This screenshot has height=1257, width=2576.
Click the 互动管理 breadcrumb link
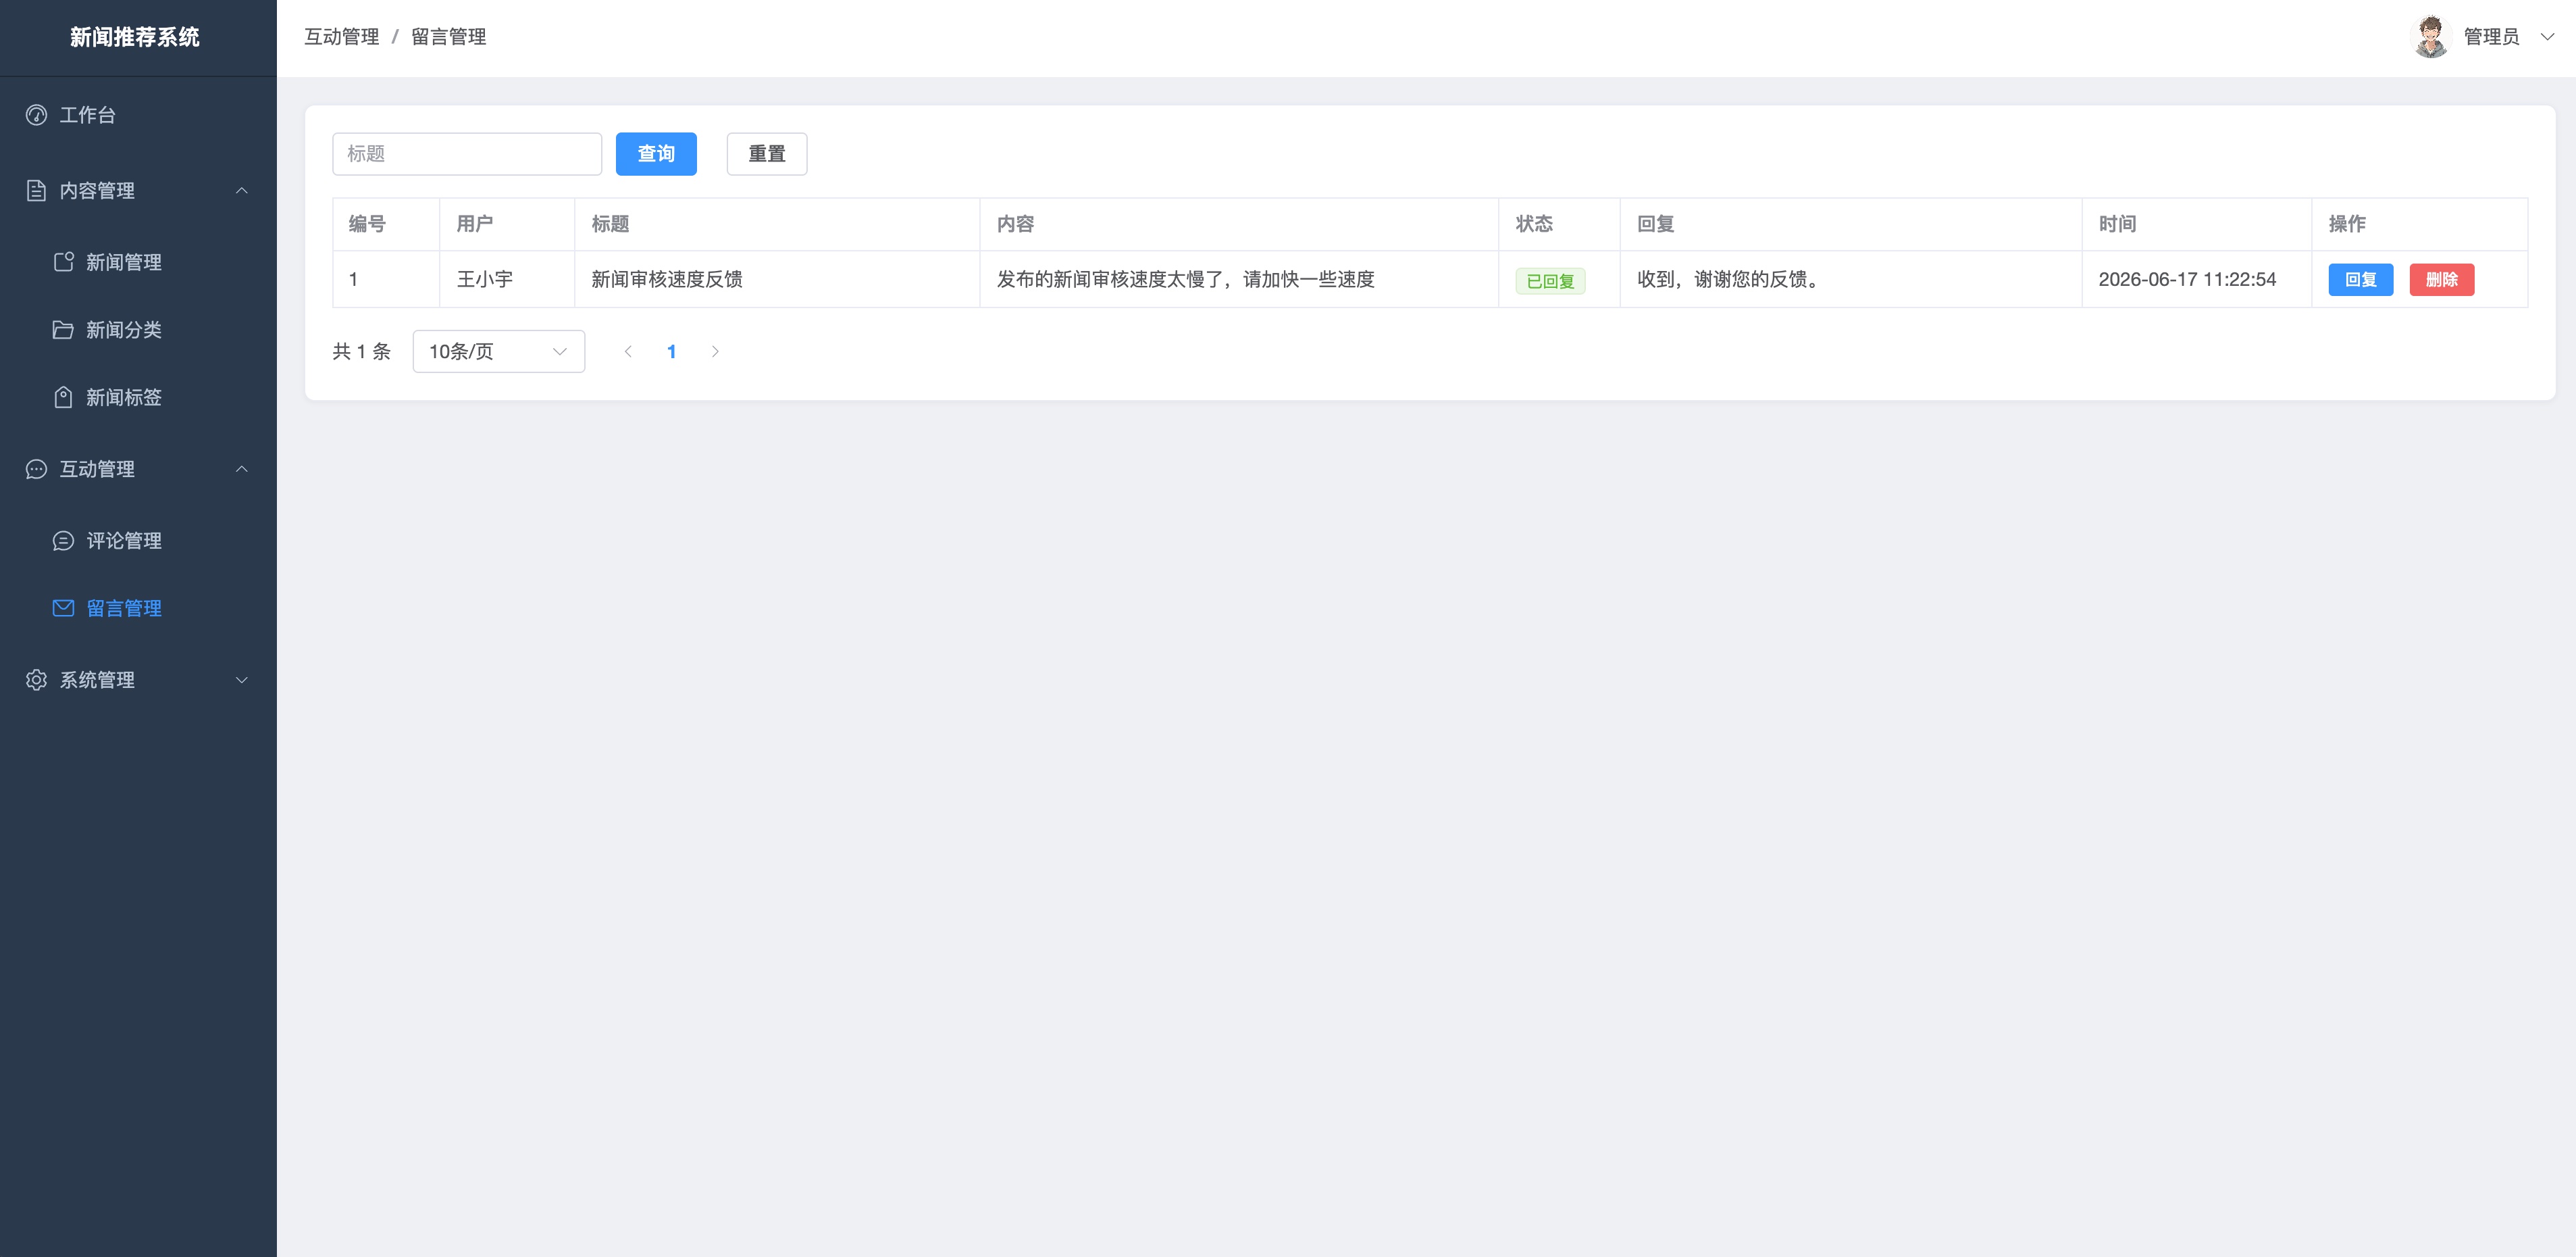(x=341, y=37)
